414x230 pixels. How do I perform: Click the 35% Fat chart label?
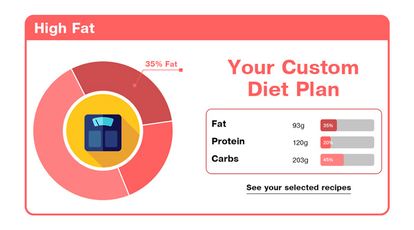click(161, 64)
